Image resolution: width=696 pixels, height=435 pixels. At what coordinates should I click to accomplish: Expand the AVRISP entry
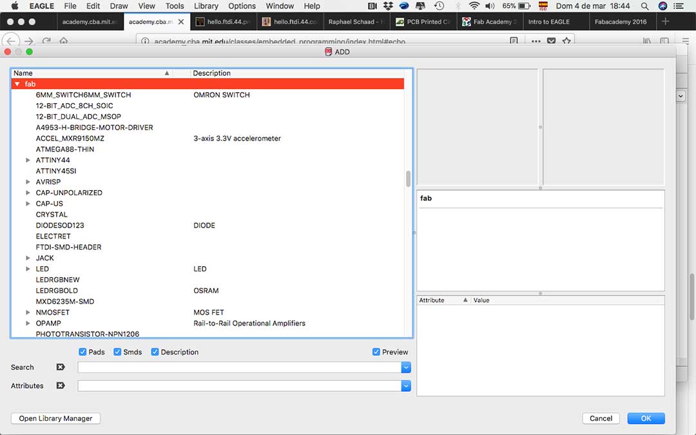pos(28,182)
